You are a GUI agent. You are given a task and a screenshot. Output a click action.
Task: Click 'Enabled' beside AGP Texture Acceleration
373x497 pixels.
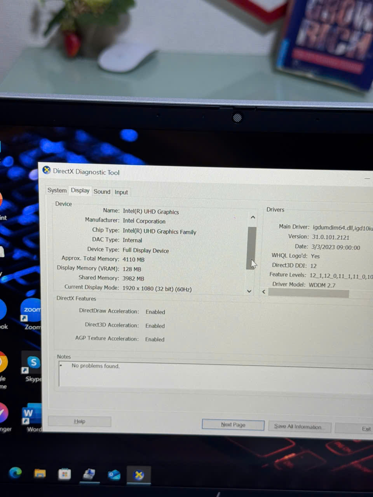(x=155, y=339)
